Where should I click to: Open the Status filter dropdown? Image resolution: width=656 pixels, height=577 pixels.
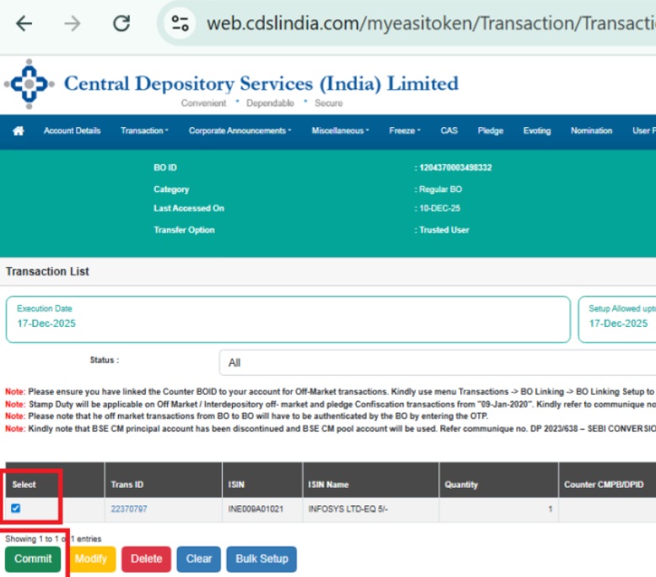coord(437,362)
